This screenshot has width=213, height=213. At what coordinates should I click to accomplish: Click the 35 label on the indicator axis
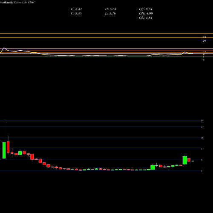click(x=204, y=37)
